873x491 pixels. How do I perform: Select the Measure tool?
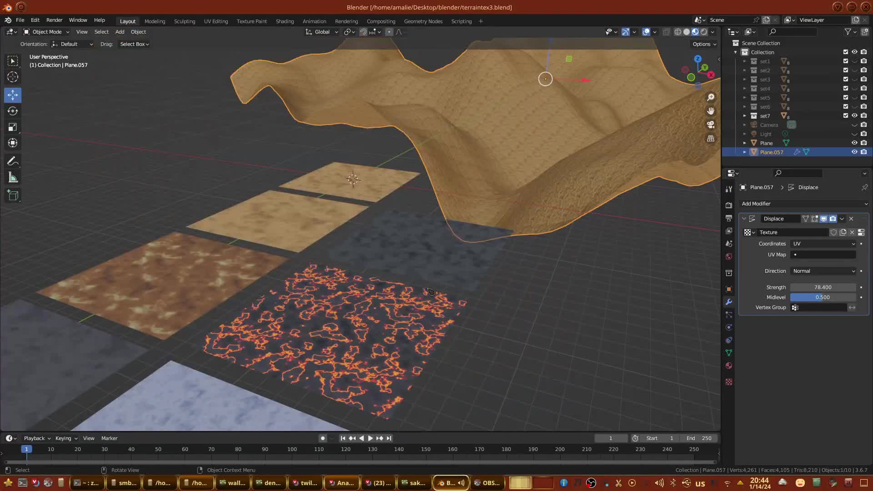13,178
